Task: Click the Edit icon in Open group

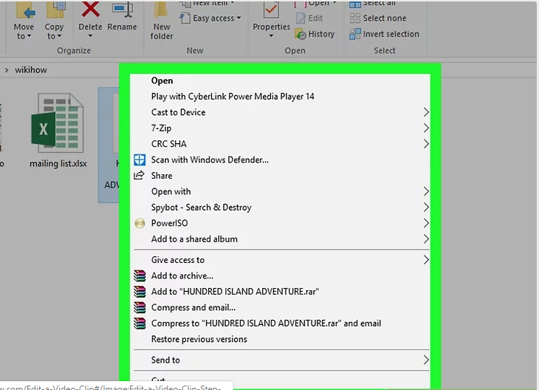Action: pos(301,18)
